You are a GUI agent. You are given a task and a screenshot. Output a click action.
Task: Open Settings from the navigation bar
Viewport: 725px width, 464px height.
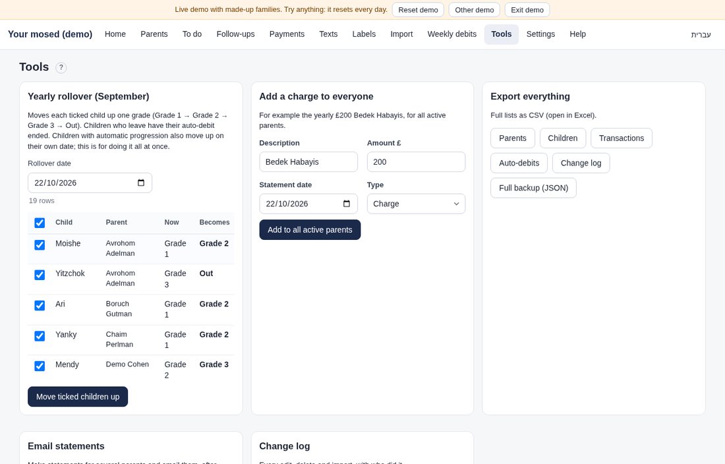point(540,34)
